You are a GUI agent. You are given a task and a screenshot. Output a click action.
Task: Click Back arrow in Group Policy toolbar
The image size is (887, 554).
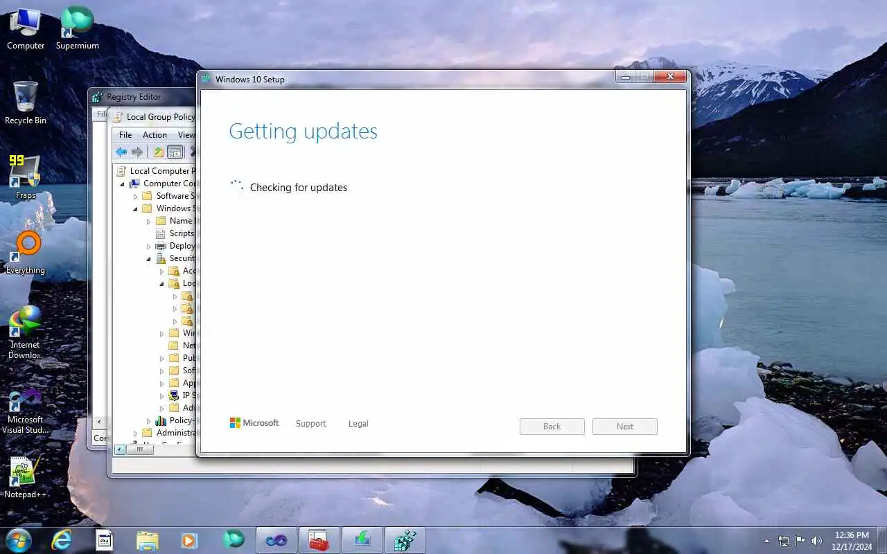point(121,152)
